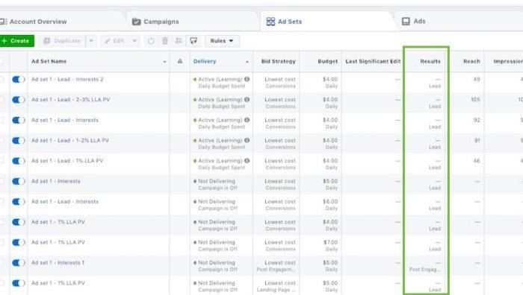The width and height of the screenshot is (523, 295).
Task: Click the trash delete icon
Action: (165, 41)
